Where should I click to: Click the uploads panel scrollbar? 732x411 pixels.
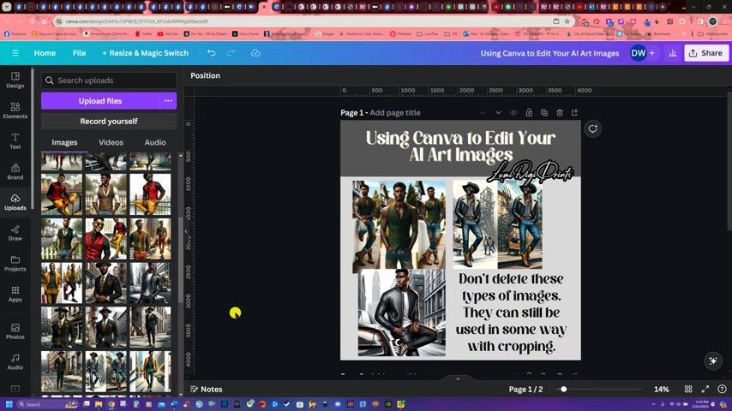180,261
